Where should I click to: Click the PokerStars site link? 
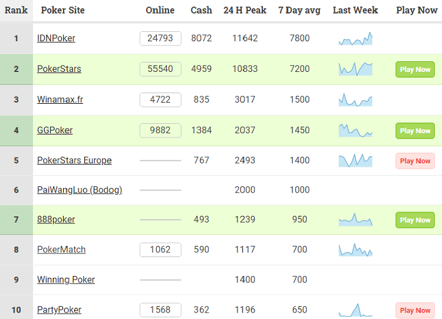[x=59, y=69]
